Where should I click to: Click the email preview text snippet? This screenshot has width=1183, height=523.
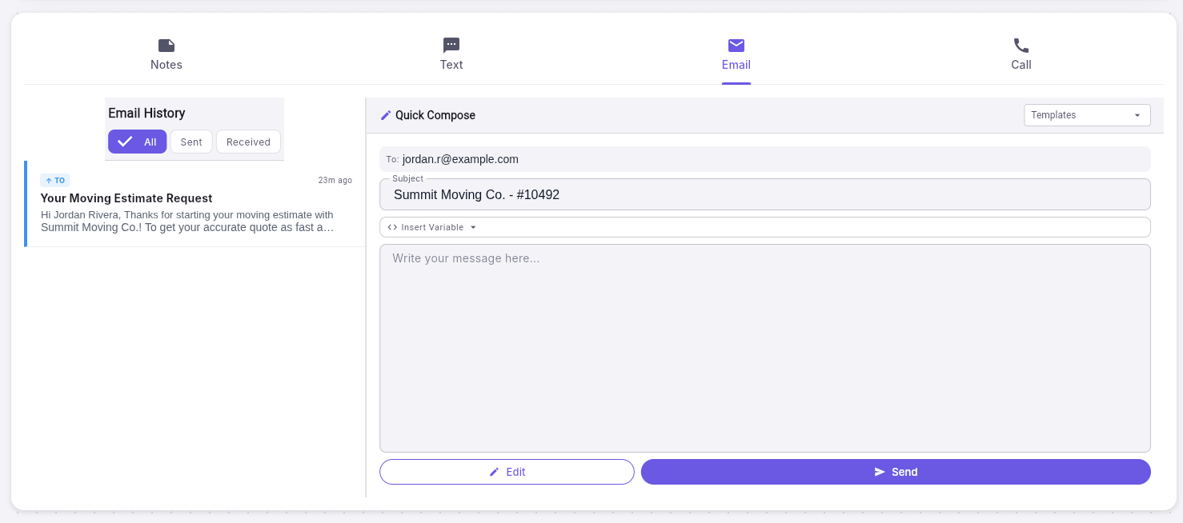187,221
